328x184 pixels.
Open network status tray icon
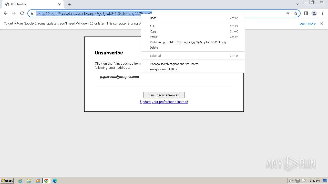coord(298,181)
